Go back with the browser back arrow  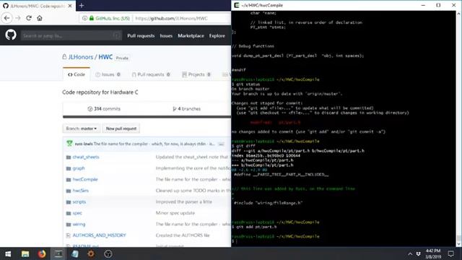coord(6,18)
